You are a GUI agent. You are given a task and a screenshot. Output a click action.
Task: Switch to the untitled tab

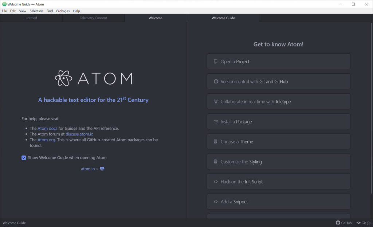[x=31, y=18]
